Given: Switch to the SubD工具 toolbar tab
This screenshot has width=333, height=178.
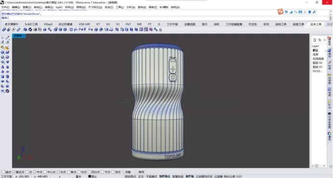Looking at the screenshot, I should pos(31,24).
